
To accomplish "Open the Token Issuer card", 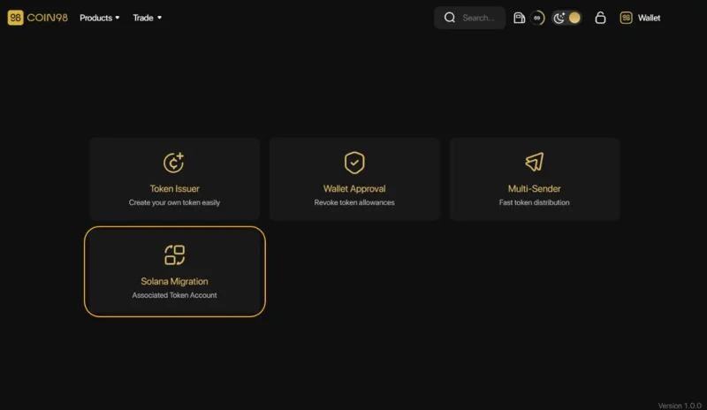I will [174, 179].
